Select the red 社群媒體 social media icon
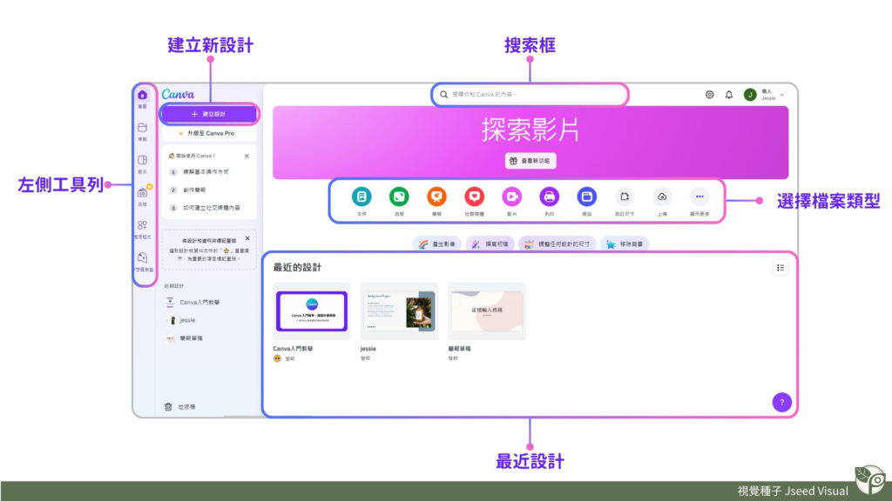Screen dimensions: 892x501 click(474, 197)
